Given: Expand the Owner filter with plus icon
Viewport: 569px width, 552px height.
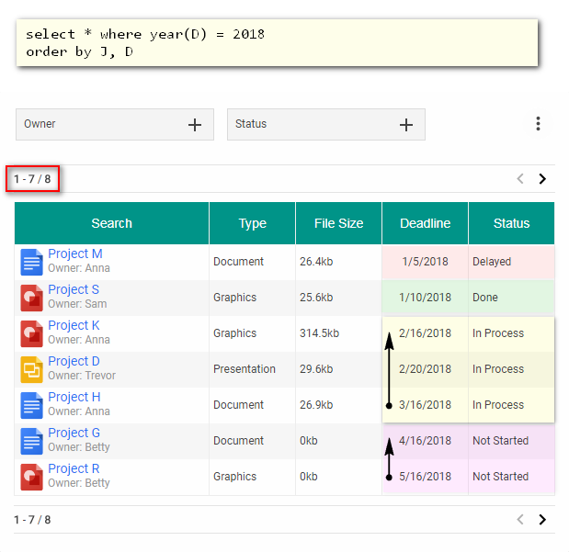Looking at the screenshot, I should tap(195, 125).
